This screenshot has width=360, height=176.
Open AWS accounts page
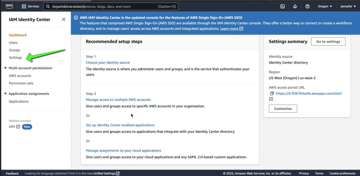(x=20, y=76)
